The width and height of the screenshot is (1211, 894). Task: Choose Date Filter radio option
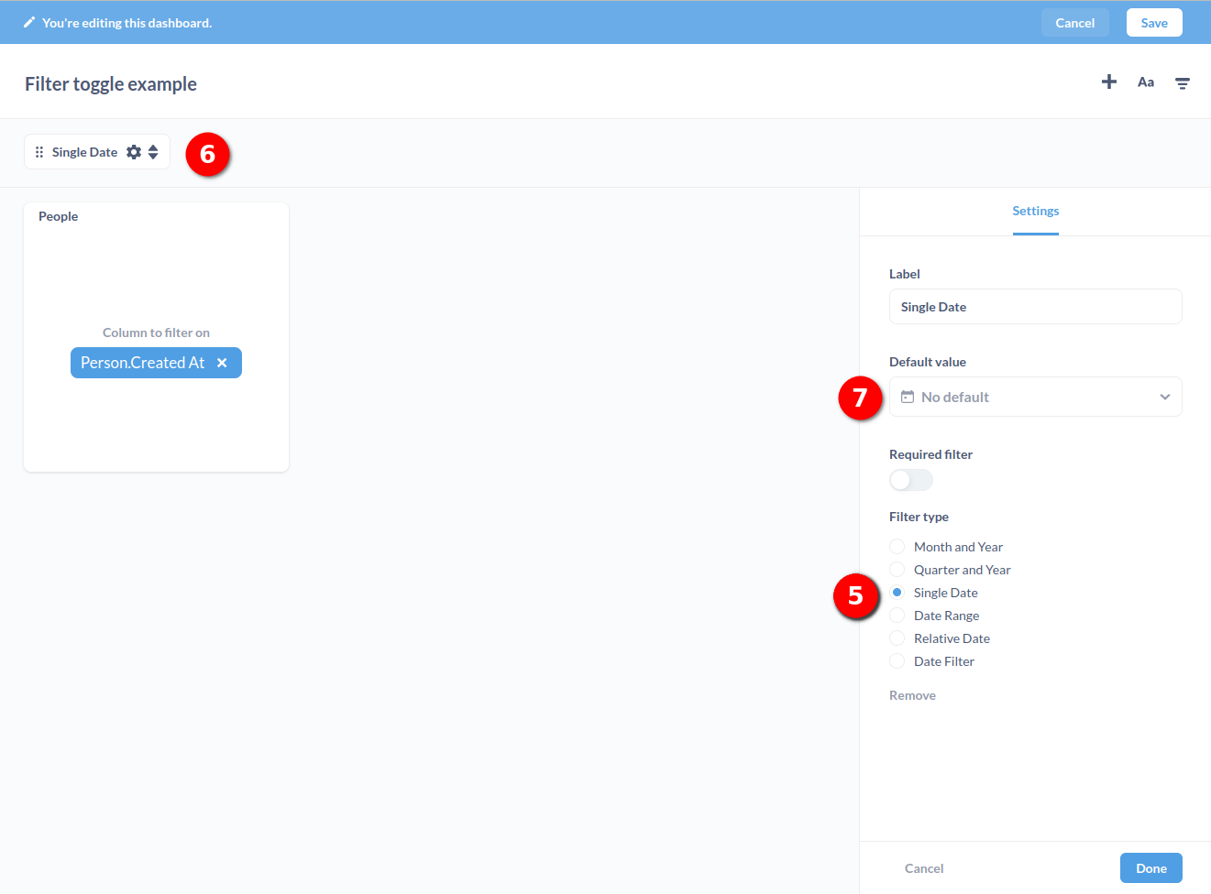click(897, 661)
